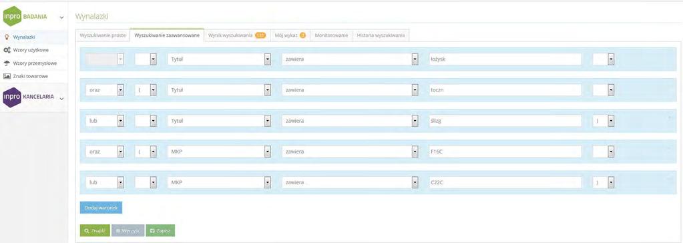The height and width of the screenshot is (243, 683).
Task: Open the Historia wyszukiwania tab
Action: 381,35
